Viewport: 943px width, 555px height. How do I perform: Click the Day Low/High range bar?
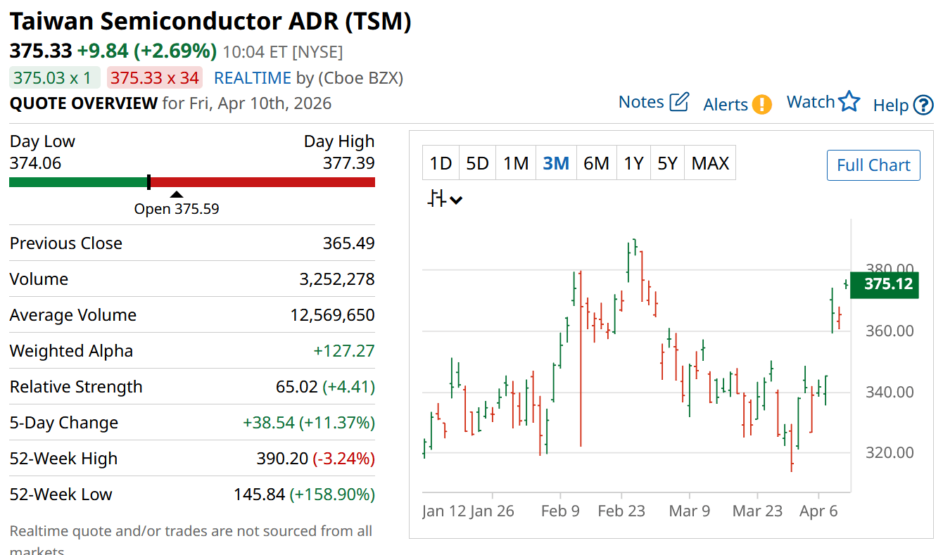click(192, 182)
